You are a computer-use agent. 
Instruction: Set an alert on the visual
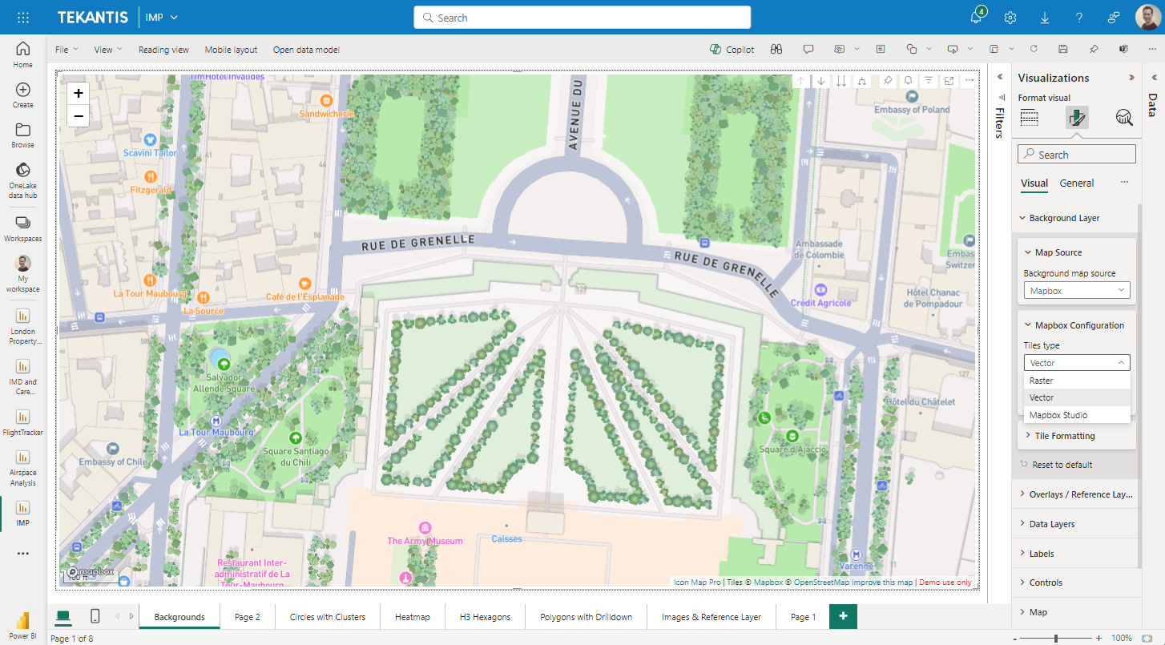click(x=909, y=80)
